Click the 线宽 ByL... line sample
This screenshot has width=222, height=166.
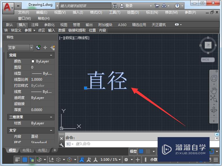click(x=37, y=92)
